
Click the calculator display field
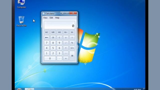point(59,25)
